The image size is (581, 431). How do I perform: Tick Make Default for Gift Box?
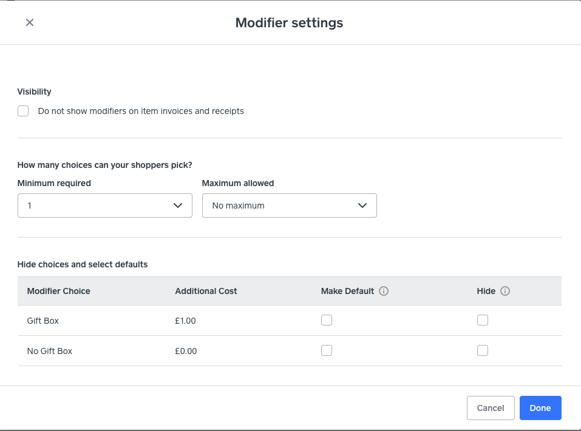(327, 320)
